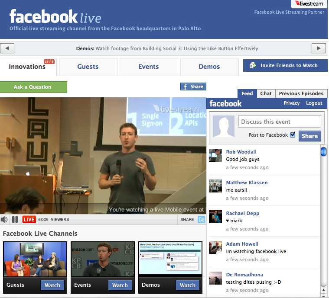Advance announcement with right arrow

point(319,48)
